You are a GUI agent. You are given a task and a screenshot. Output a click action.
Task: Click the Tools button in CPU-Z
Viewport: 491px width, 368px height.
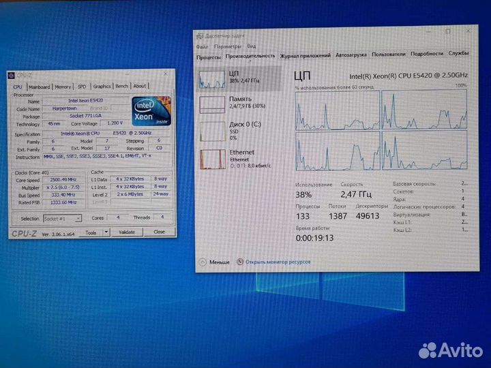click(x=91, y=232)
